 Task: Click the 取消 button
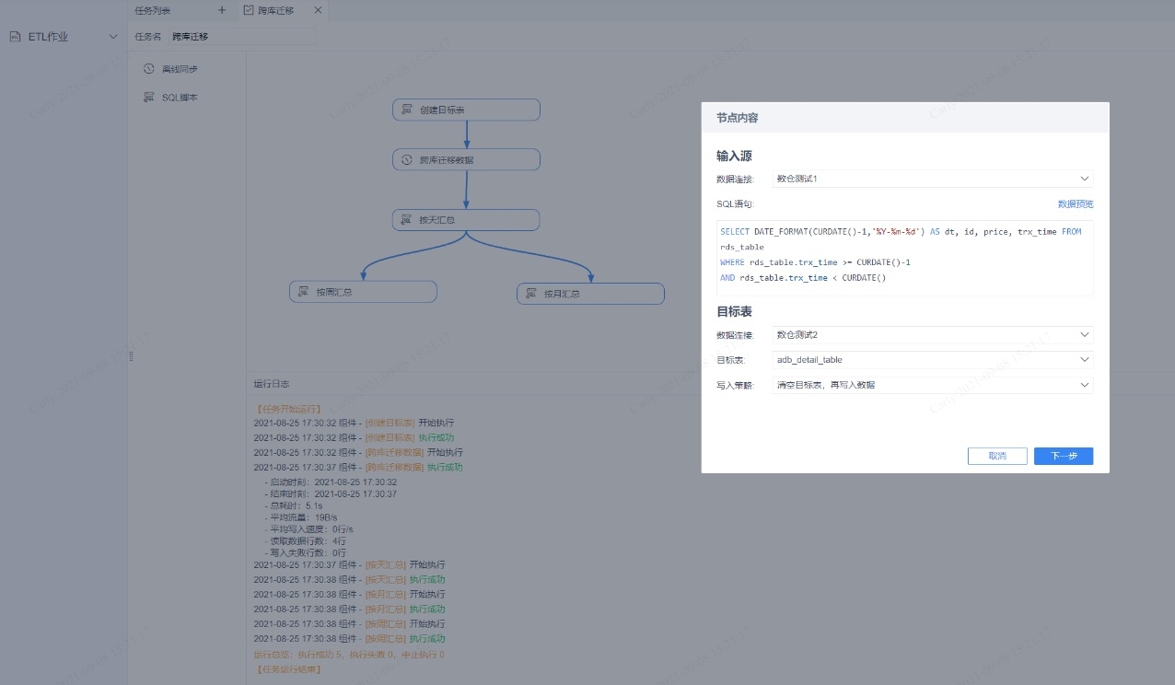997,456
